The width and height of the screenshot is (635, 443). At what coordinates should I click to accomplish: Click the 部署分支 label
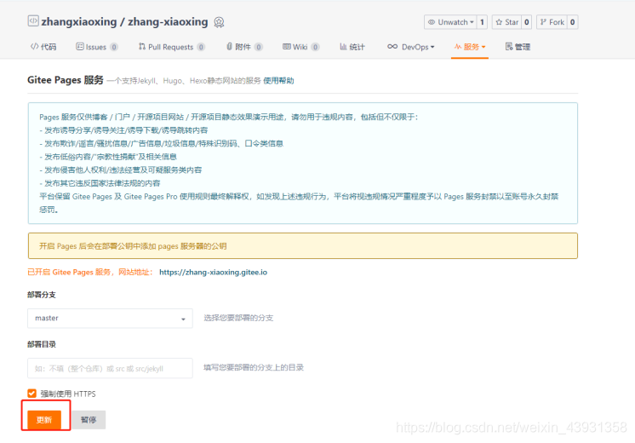coord(42,295)
